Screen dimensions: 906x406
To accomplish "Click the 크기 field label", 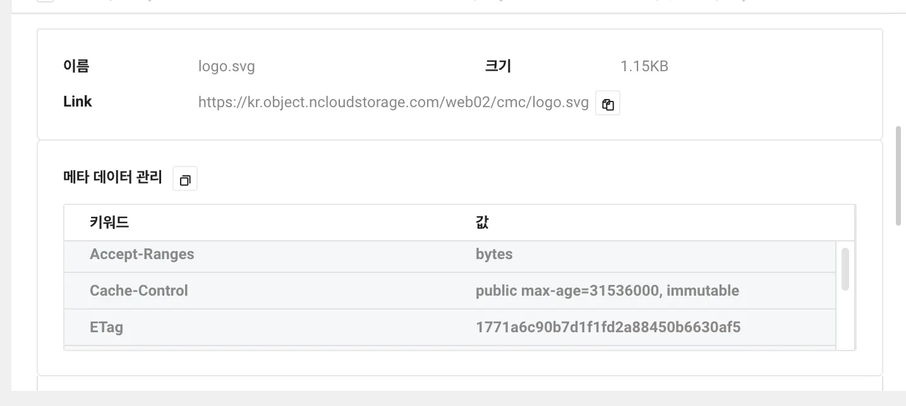I will tap(498, 66).
